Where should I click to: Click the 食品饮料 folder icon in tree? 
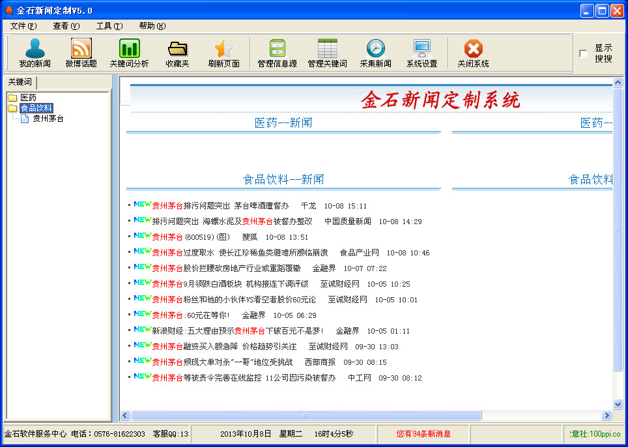(x=12, y=108)
